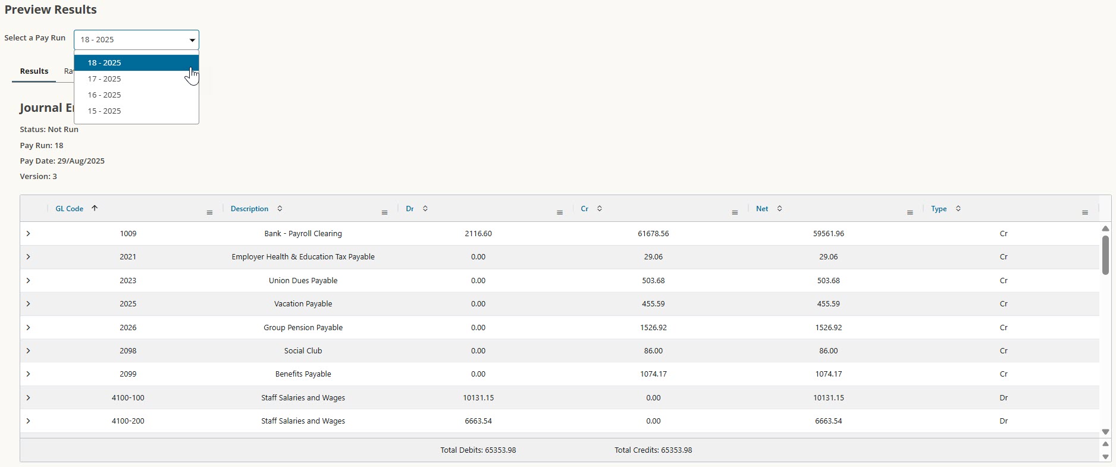Click the GL Code ascending sort arrow
1116x467 pixels.
click(x=95, y=208)
